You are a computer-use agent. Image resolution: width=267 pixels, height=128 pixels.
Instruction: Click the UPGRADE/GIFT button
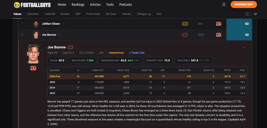244,5
